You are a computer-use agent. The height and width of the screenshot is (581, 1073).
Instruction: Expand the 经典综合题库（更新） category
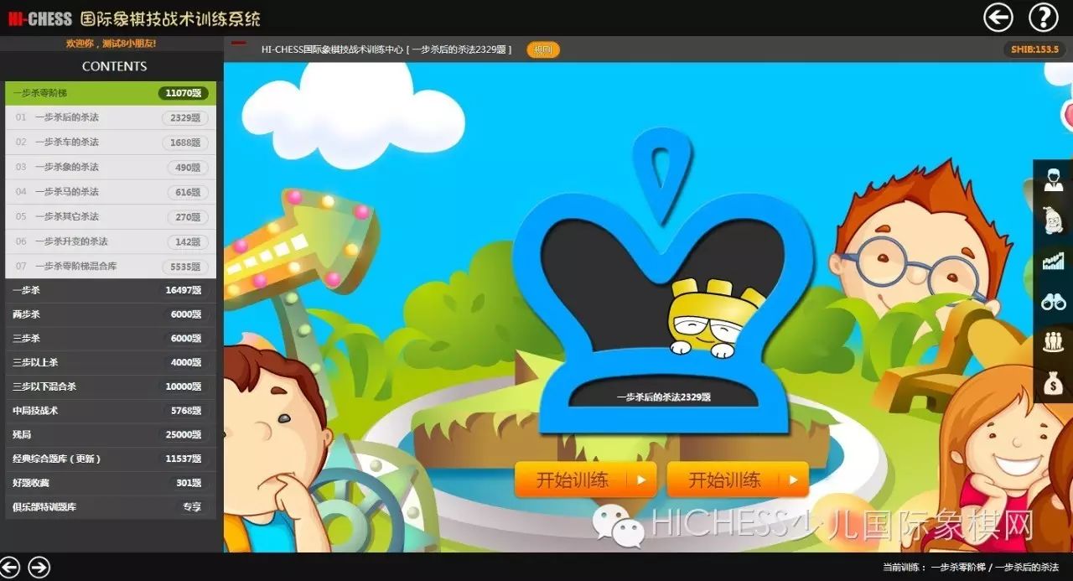(x=111, y=459)
